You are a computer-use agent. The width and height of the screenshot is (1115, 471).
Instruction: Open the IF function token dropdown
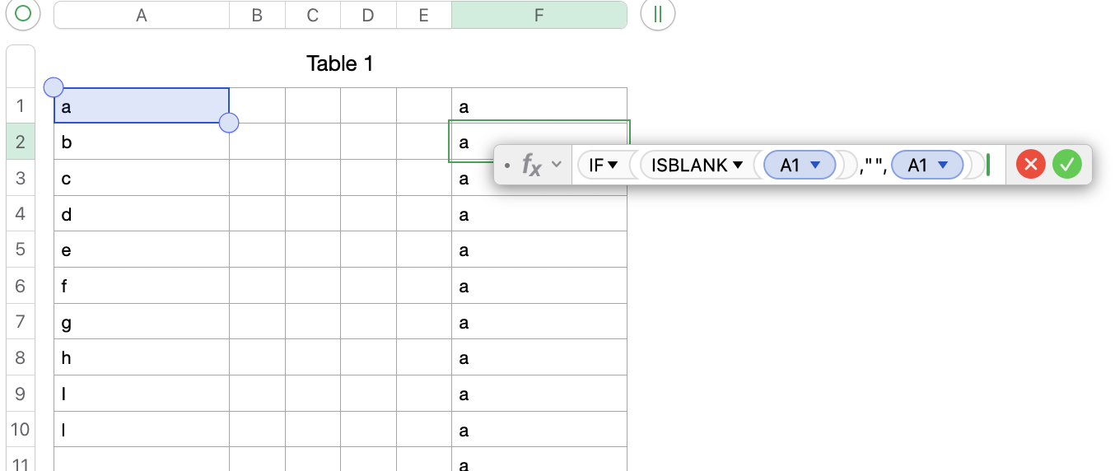[613, 166]
